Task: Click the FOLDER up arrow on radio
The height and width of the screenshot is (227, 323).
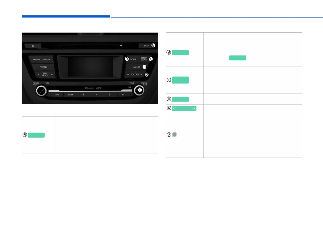Action: tap(141, 74)
